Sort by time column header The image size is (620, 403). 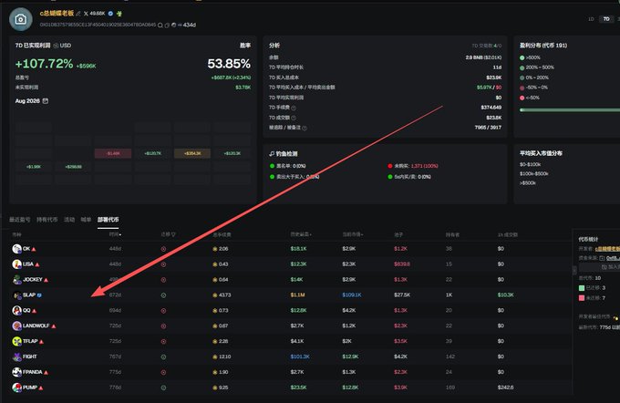[x=115, y=234]
